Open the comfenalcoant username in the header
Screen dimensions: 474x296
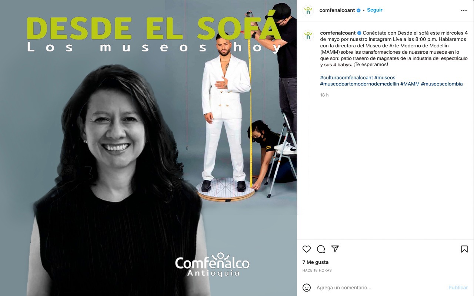(337, 10)
